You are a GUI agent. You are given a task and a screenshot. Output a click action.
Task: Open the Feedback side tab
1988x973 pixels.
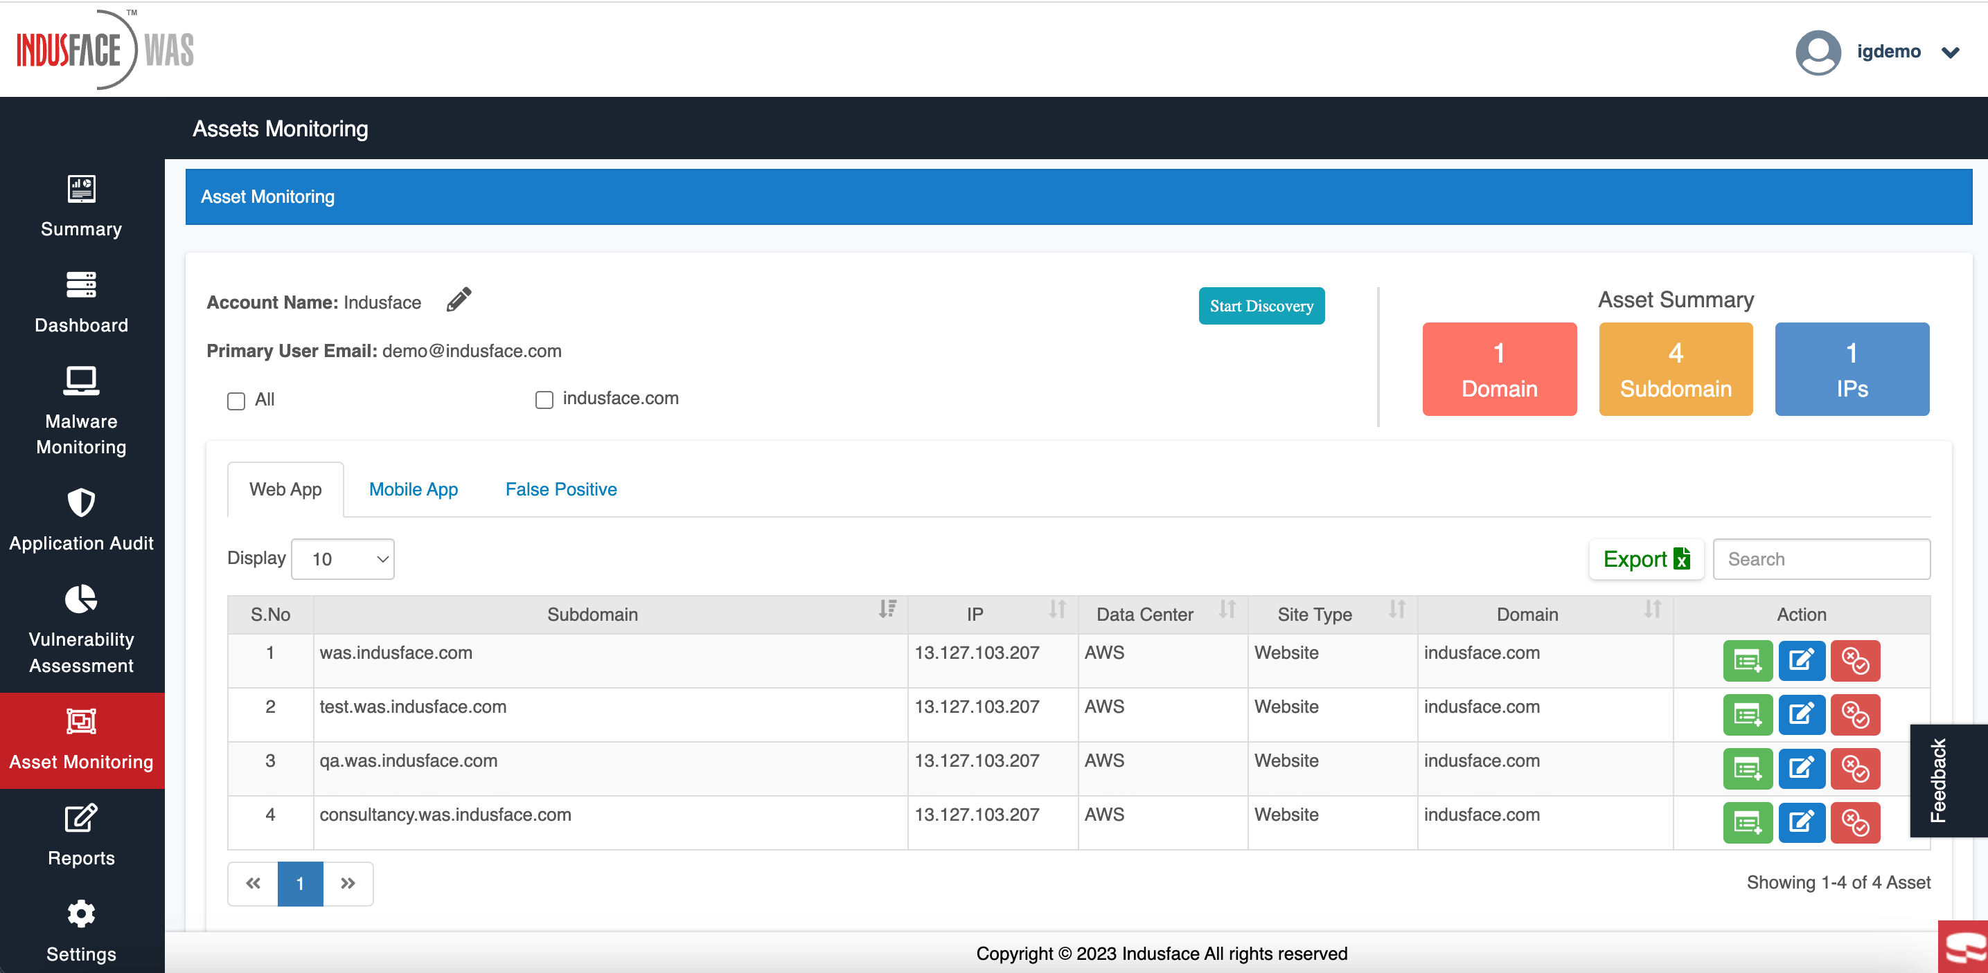pyautogui.click(x=1948, y=781)
